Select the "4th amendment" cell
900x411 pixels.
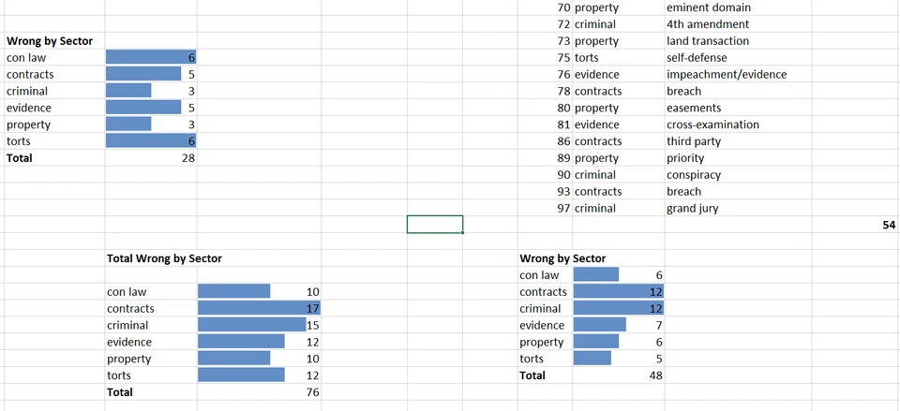(708, 24)
